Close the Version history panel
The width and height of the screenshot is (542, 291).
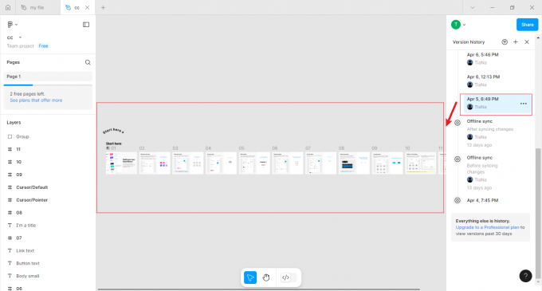tap(527, 41)
